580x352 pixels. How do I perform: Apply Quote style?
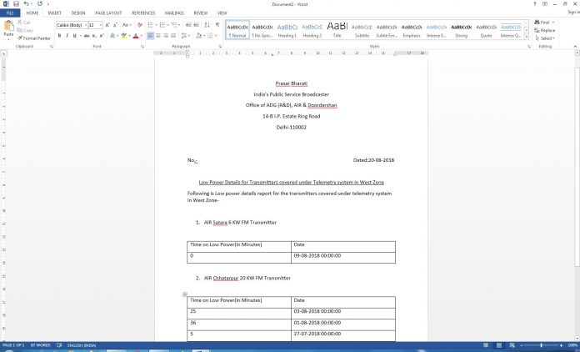click(x=486, y=30)
